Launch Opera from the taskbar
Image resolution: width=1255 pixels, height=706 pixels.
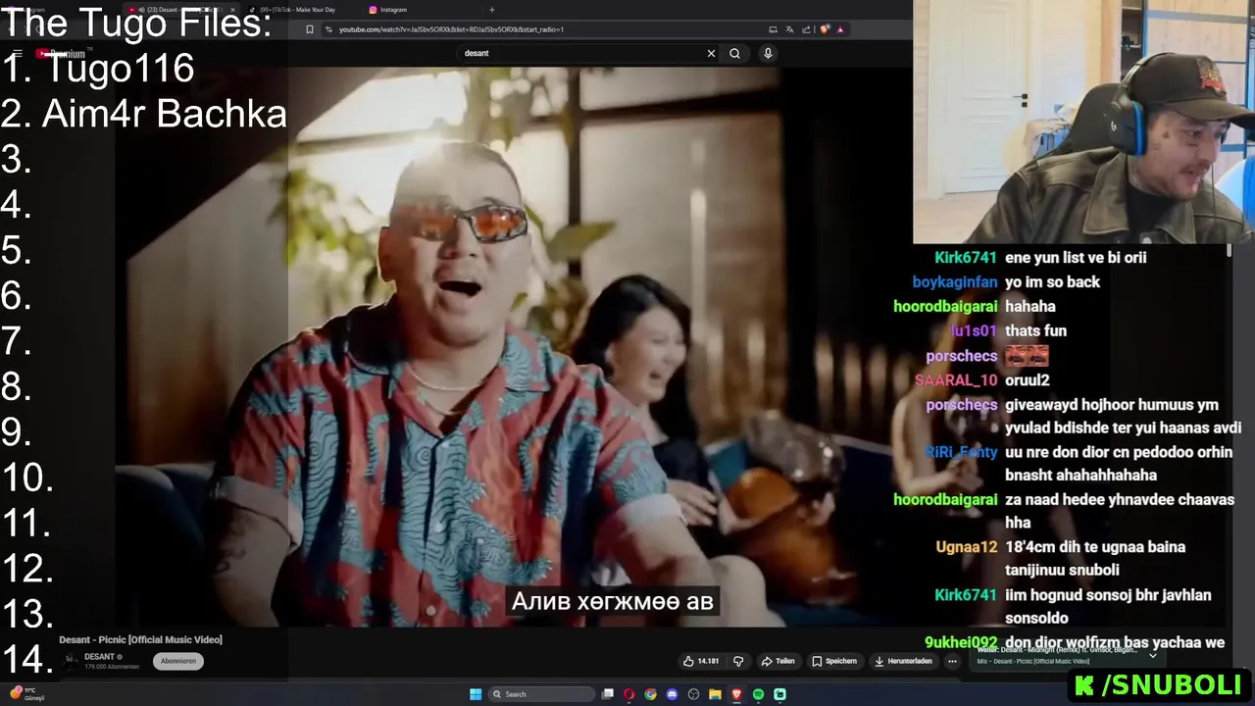pos(629,694)
